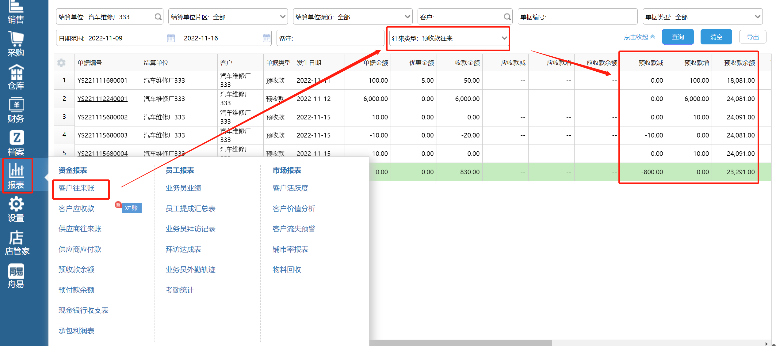Open the 档案 archive sidebar icon
This screenshot has height=346, width=776.
[16, 143]
